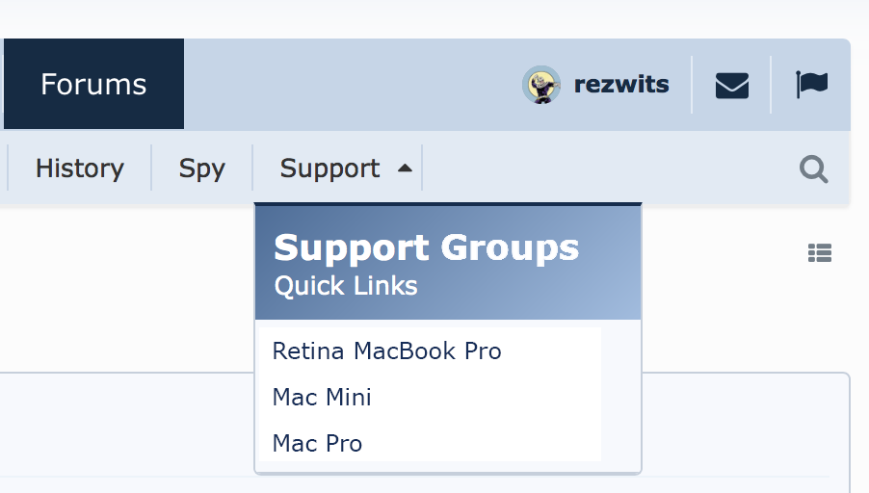Click the divider between envelope and flag
869x493 pixels.
click(x=771, y=85)
